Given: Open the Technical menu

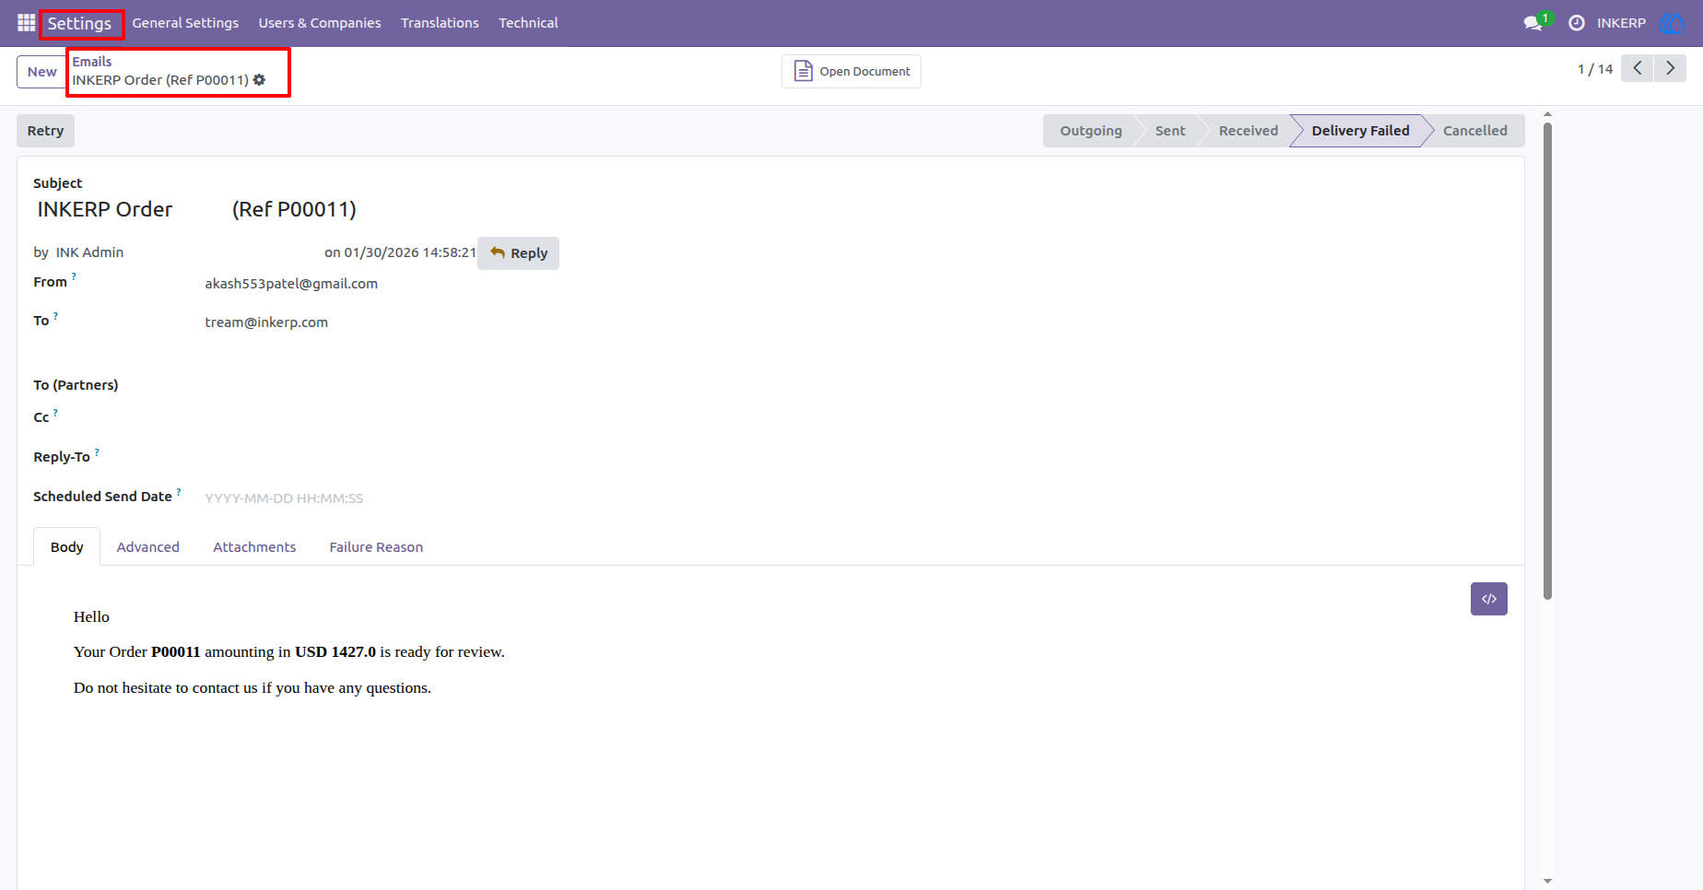Looking at the screenshot, I should [x=528, y=23].
